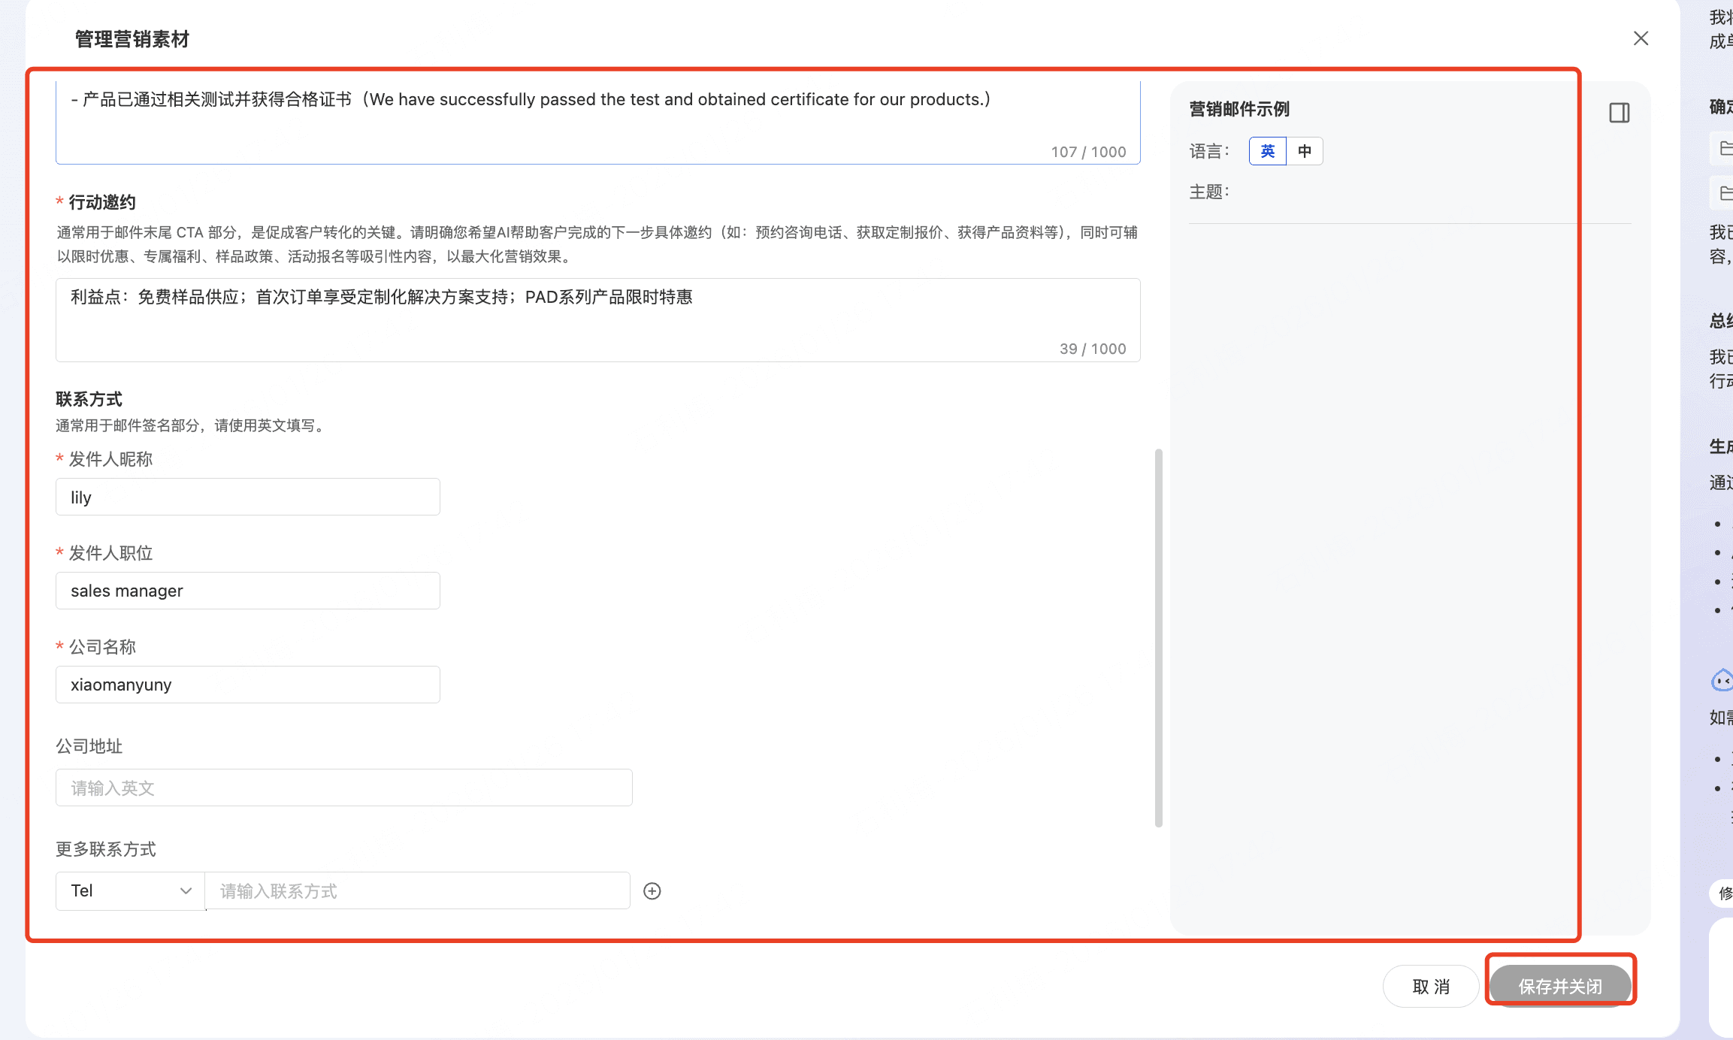Viewport: 1733px width, 1040px height.
Task: Focus the 公司地址 input field
Action: click(343, 788)
